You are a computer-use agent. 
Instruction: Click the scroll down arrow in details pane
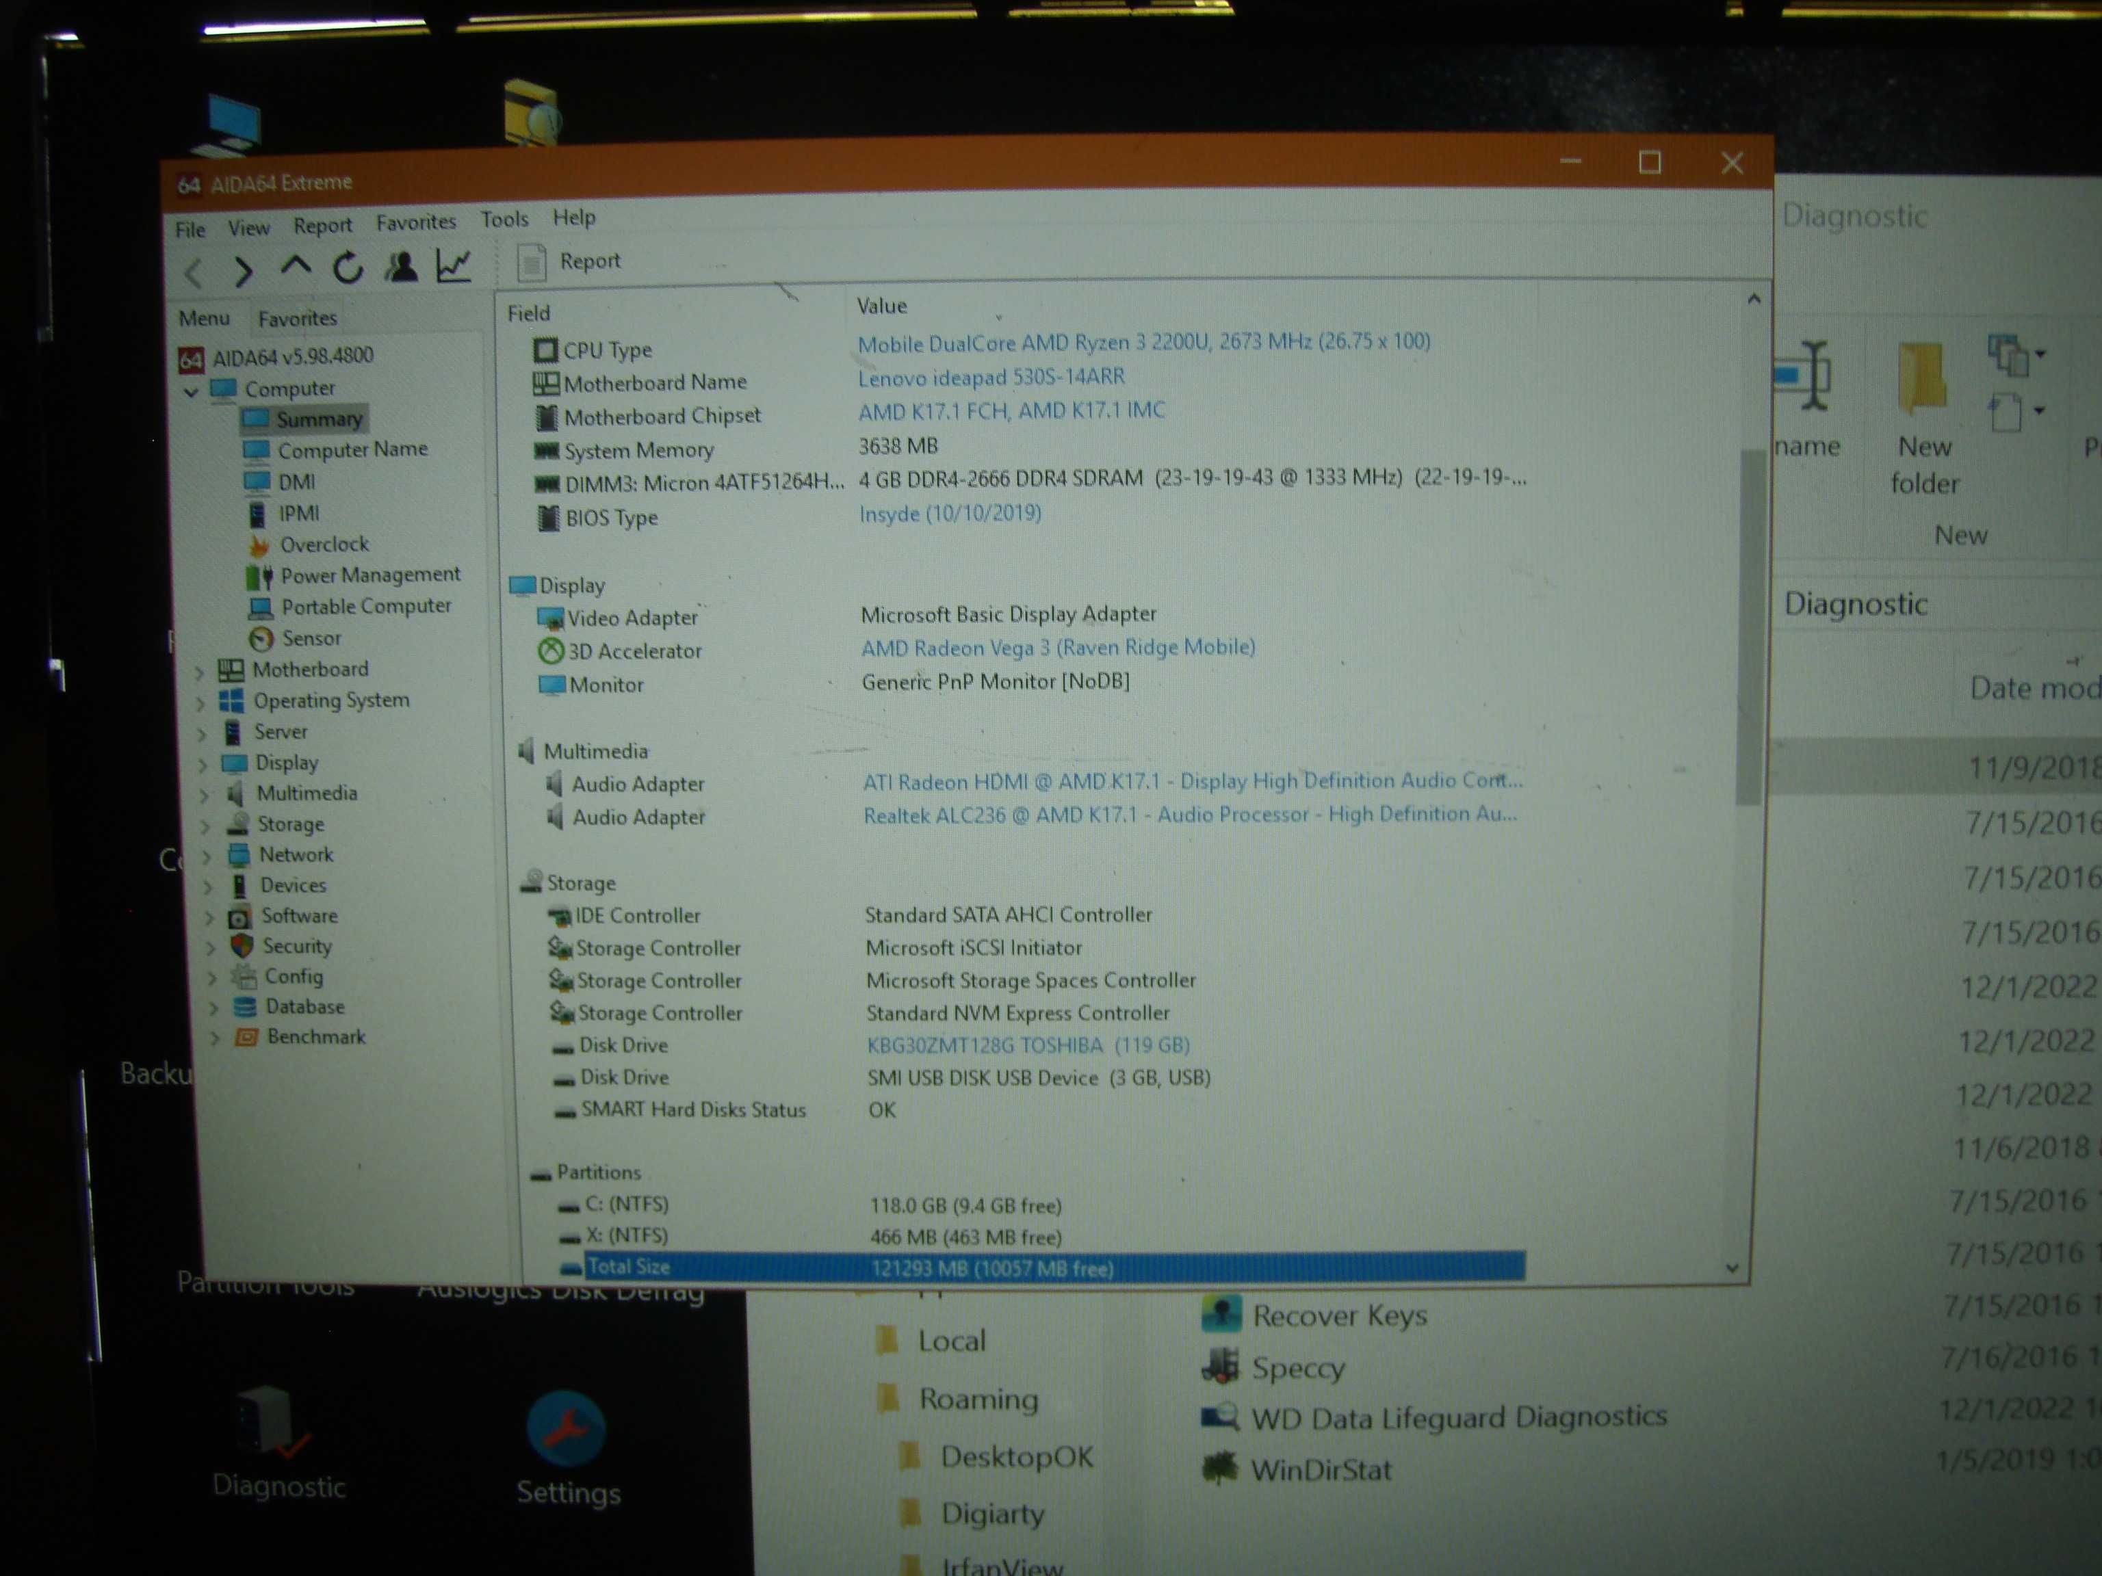pyautogui.click(x=1731, y=1268)
